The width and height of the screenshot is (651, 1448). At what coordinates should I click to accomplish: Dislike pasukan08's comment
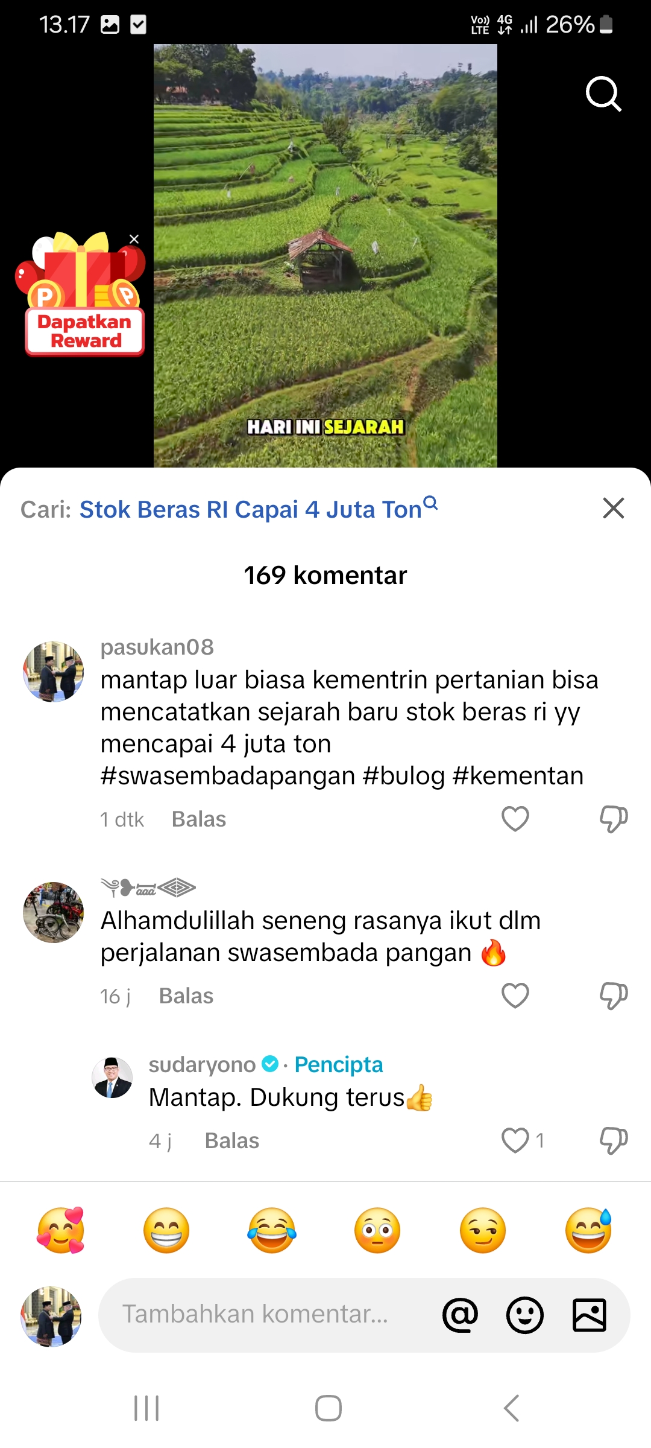[614, 819]
